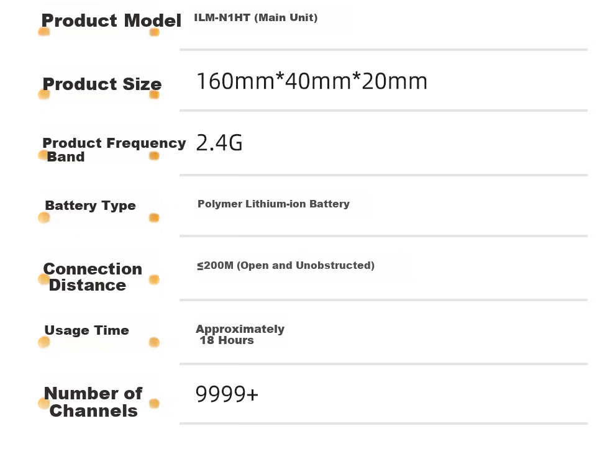
Task: Click orange dot left of Battery Type
Action: tap(44, 217)
